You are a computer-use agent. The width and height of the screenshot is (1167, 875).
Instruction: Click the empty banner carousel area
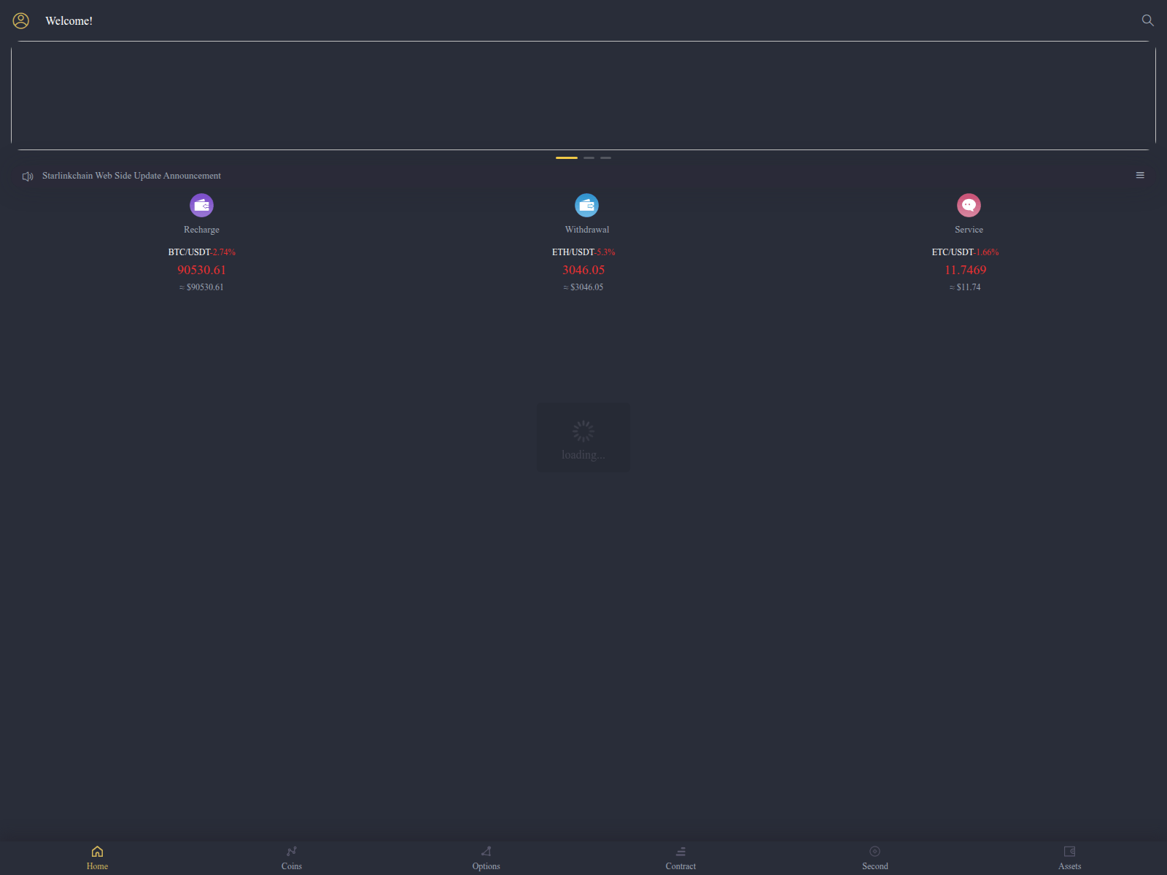[583, 96]
